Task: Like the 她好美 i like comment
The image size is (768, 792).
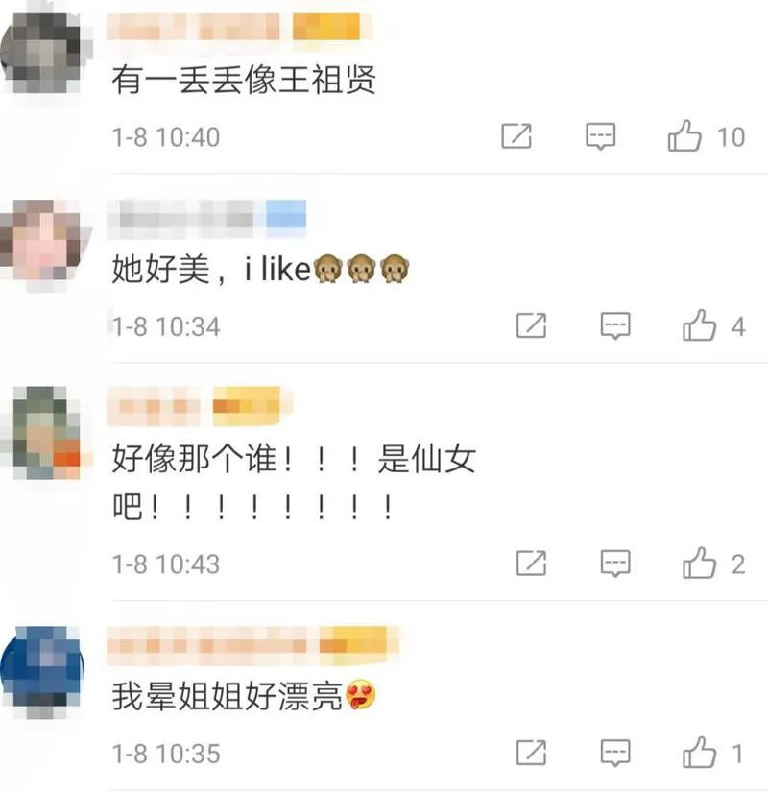Action: pyautogui.click(x=699, y=325)
